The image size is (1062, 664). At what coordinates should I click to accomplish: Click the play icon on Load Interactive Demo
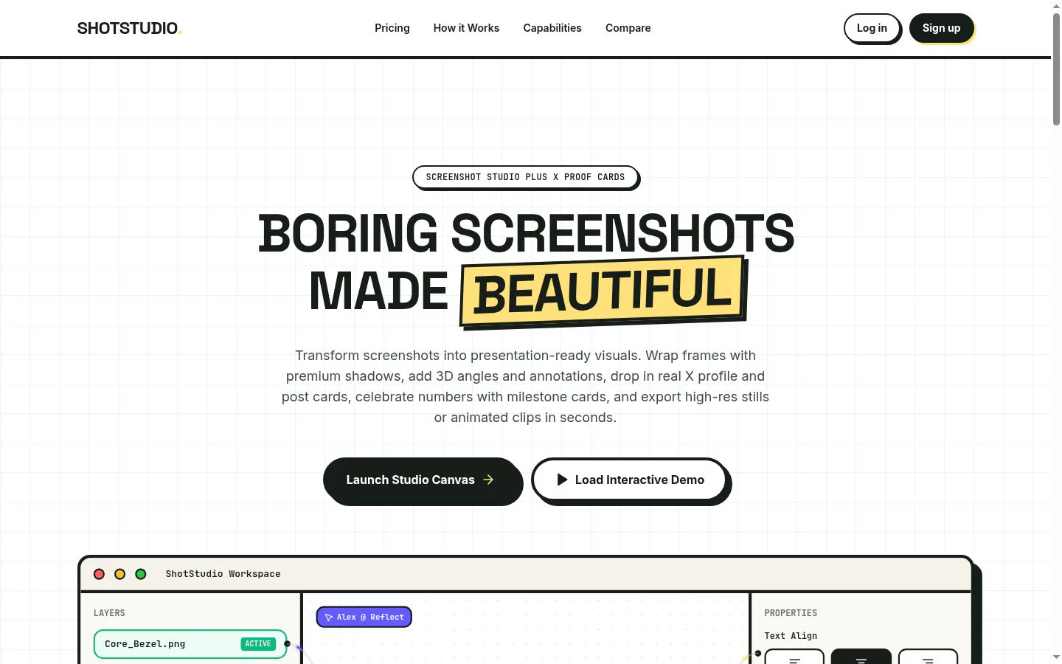point(562,480)
